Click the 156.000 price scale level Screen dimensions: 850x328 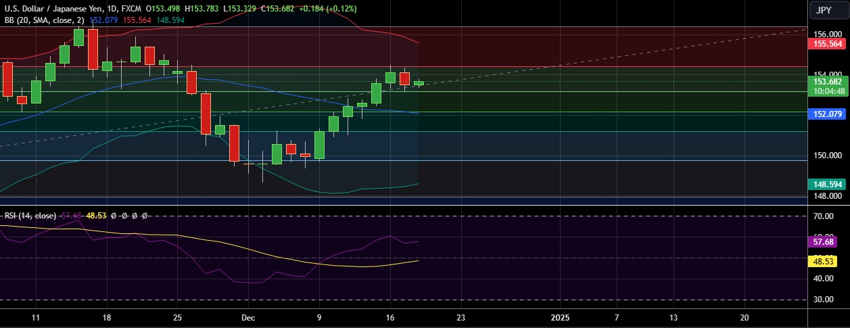coord(826,34)
